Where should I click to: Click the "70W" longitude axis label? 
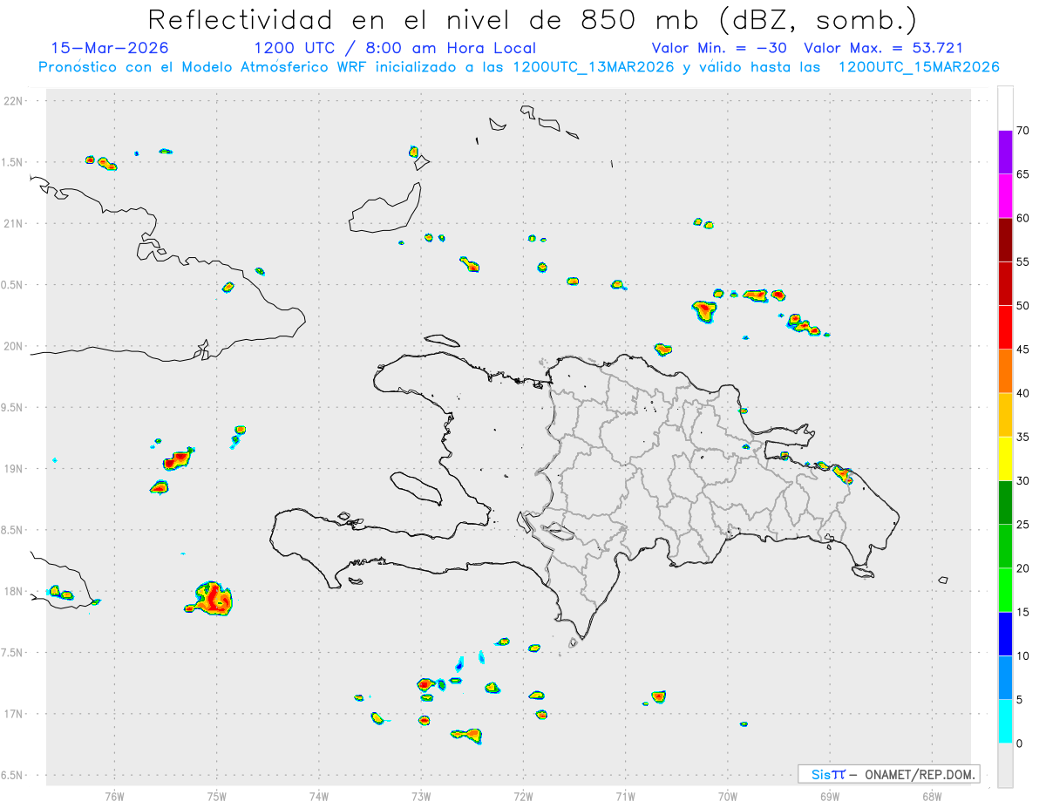click(728, 796)
